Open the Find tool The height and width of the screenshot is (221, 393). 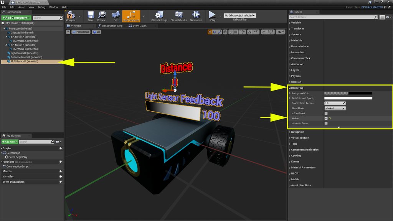116,16
